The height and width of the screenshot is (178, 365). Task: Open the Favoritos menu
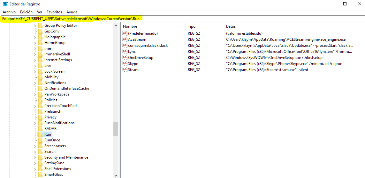click(54, 12)
